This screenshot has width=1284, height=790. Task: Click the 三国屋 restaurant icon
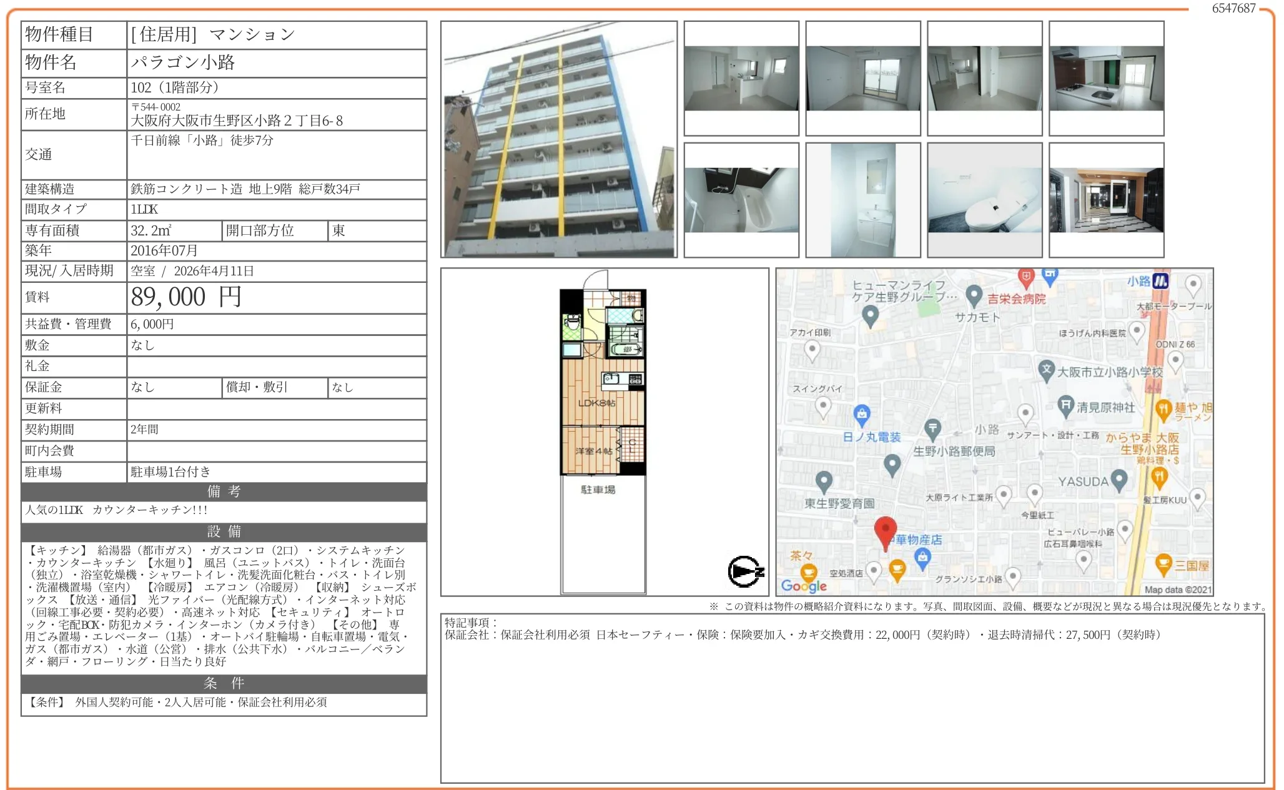[x=1163, y=564]
